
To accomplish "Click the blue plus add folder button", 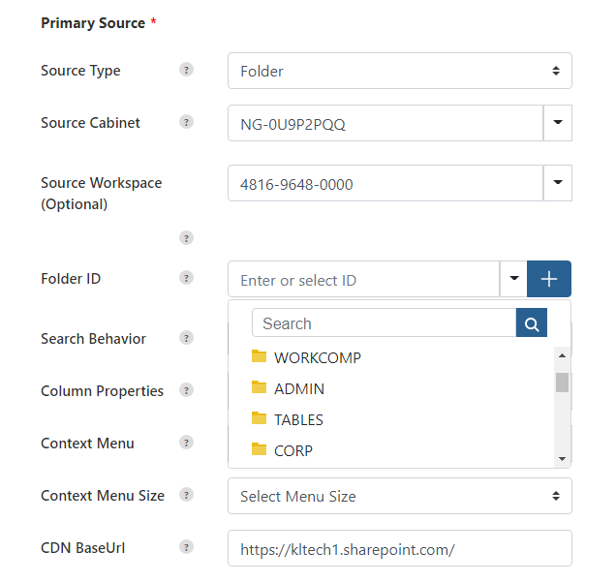I will [549, 279].
